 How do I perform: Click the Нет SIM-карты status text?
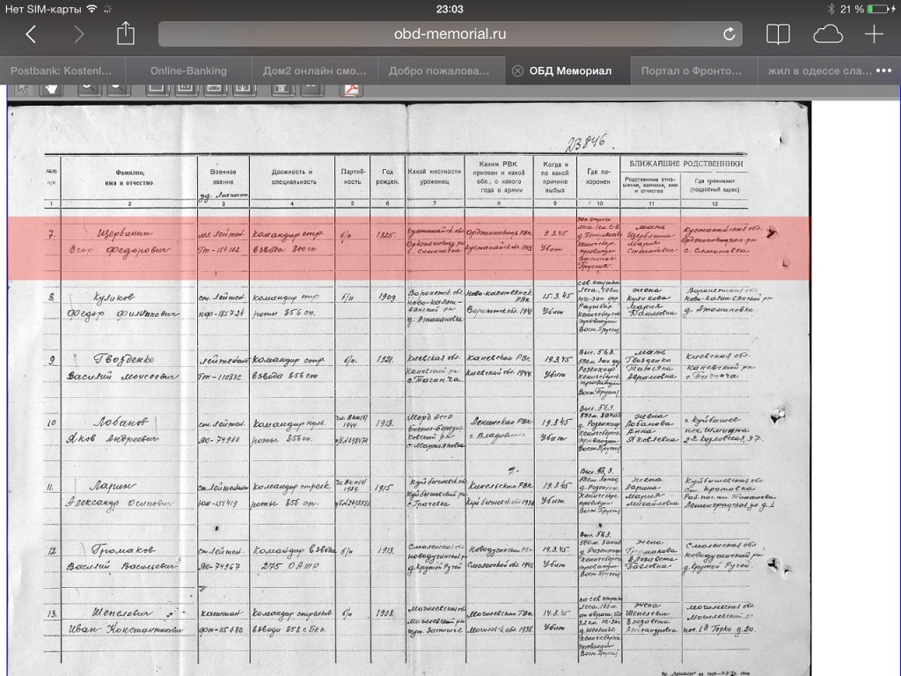(x=43, y=9)
